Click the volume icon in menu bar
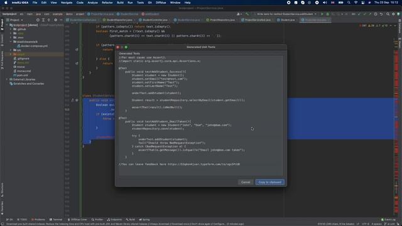The height and width of the screenshot is (226, 402). pyautogui.click(x=325, y=3)
